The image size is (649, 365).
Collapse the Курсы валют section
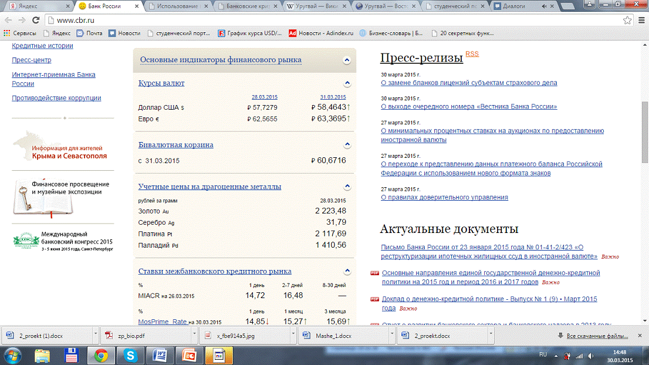347,83
